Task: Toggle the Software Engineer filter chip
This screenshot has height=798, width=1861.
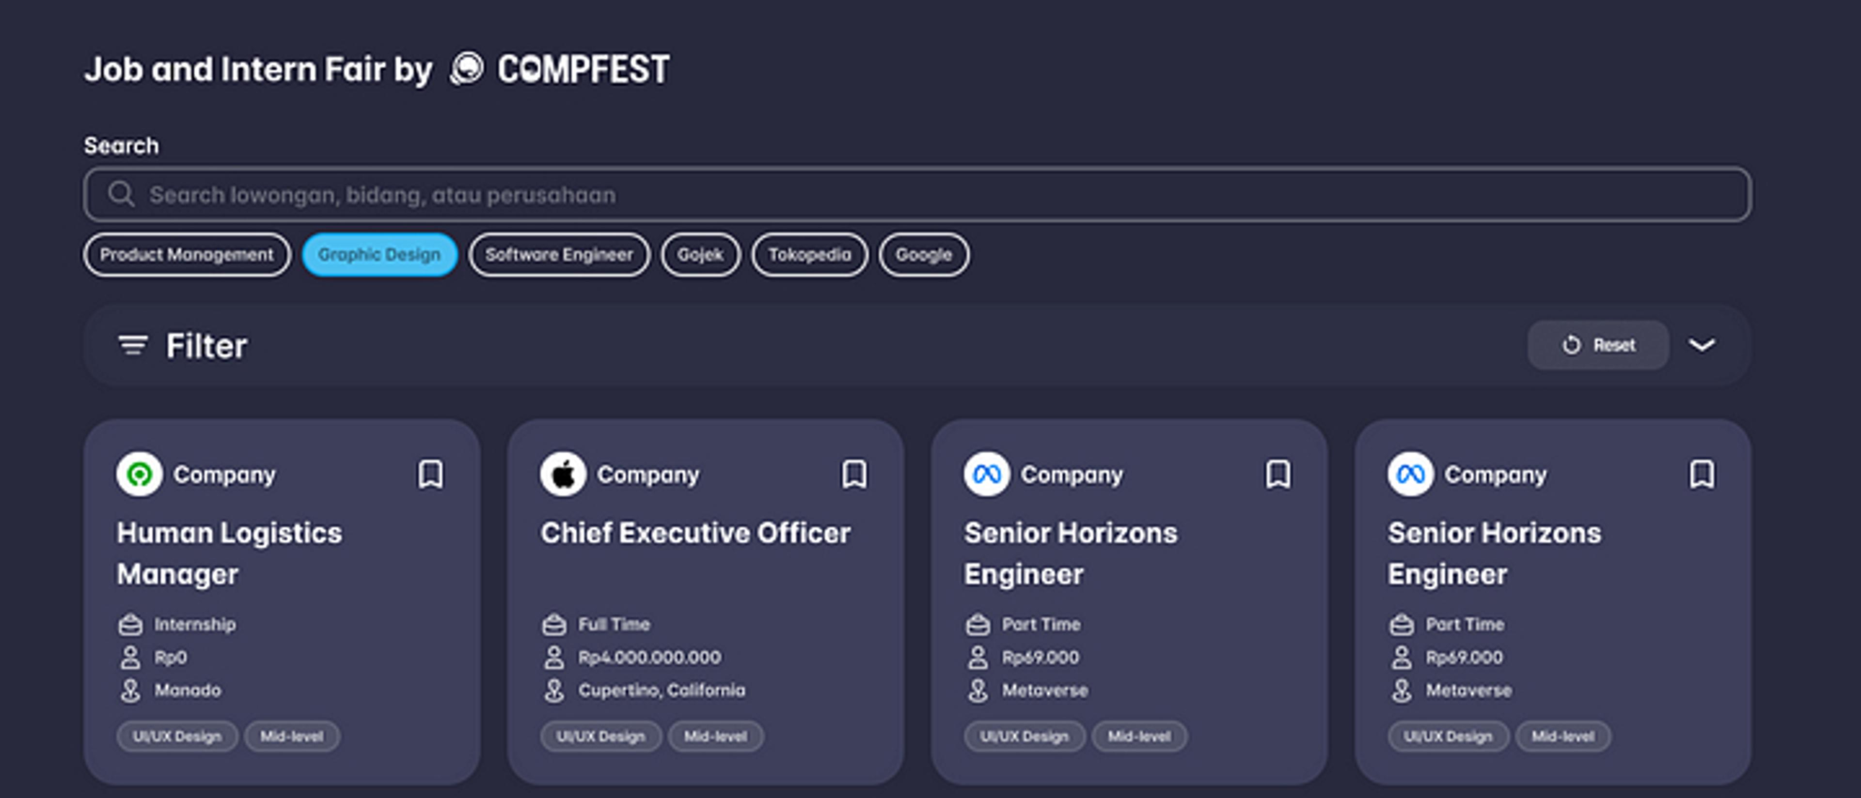Action: [x=558, y=255]
